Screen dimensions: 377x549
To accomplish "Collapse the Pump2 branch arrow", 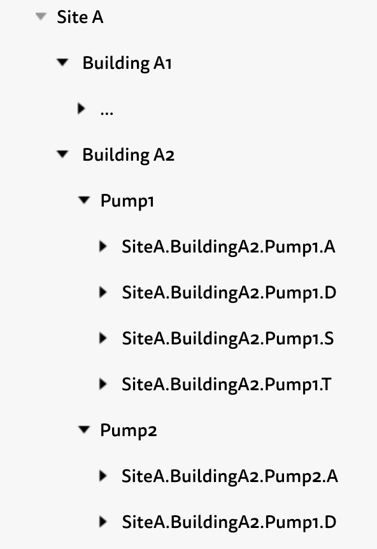I will point(84,429).
